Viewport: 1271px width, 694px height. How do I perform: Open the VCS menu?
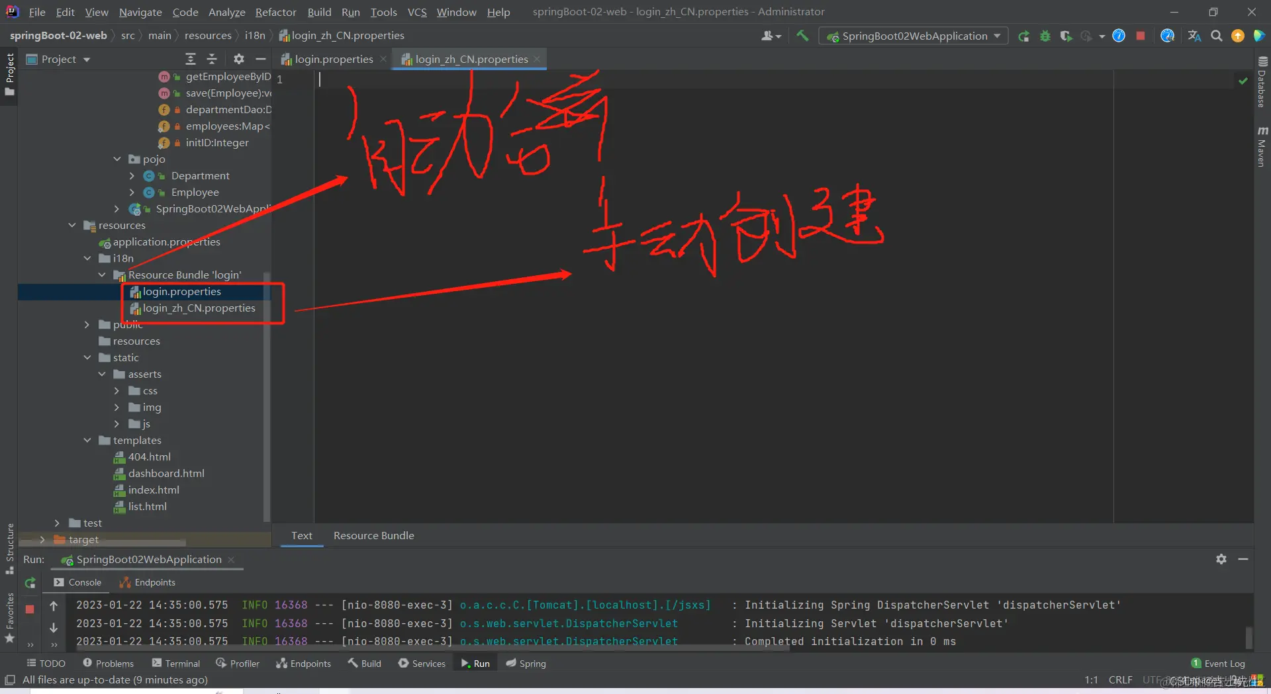coord(417,12)
